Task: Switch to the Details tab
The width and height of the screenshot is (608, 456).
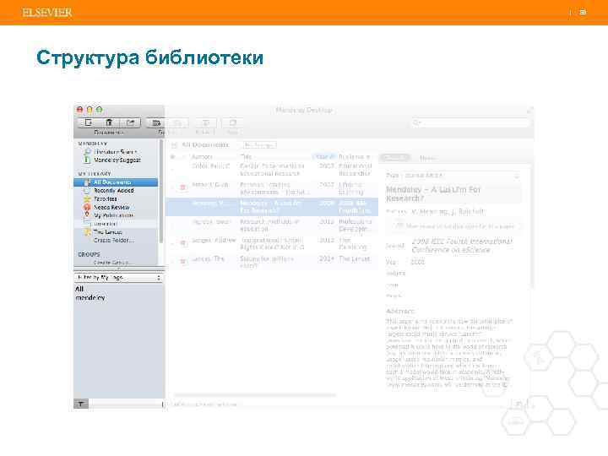Action: [394, 157]
